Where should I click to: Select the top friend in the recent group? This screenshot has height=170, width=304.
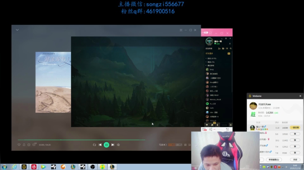point(212,69)
